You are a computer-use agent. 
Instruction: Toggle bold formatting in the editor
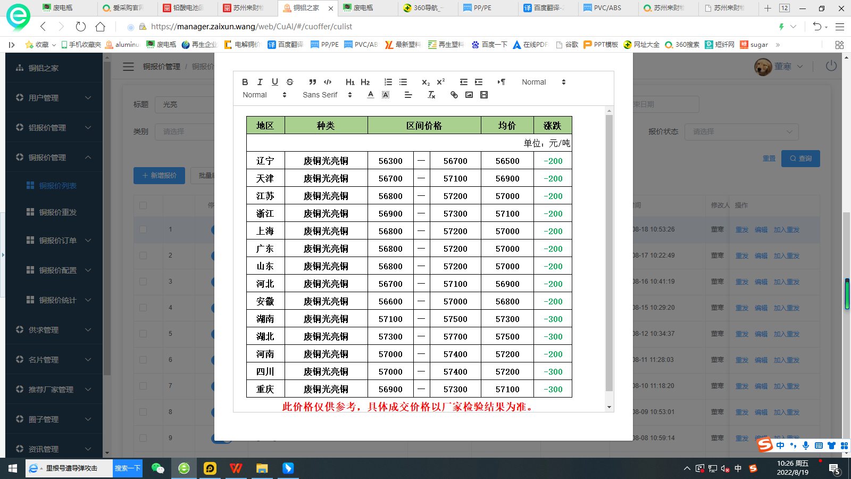point(245,82)
